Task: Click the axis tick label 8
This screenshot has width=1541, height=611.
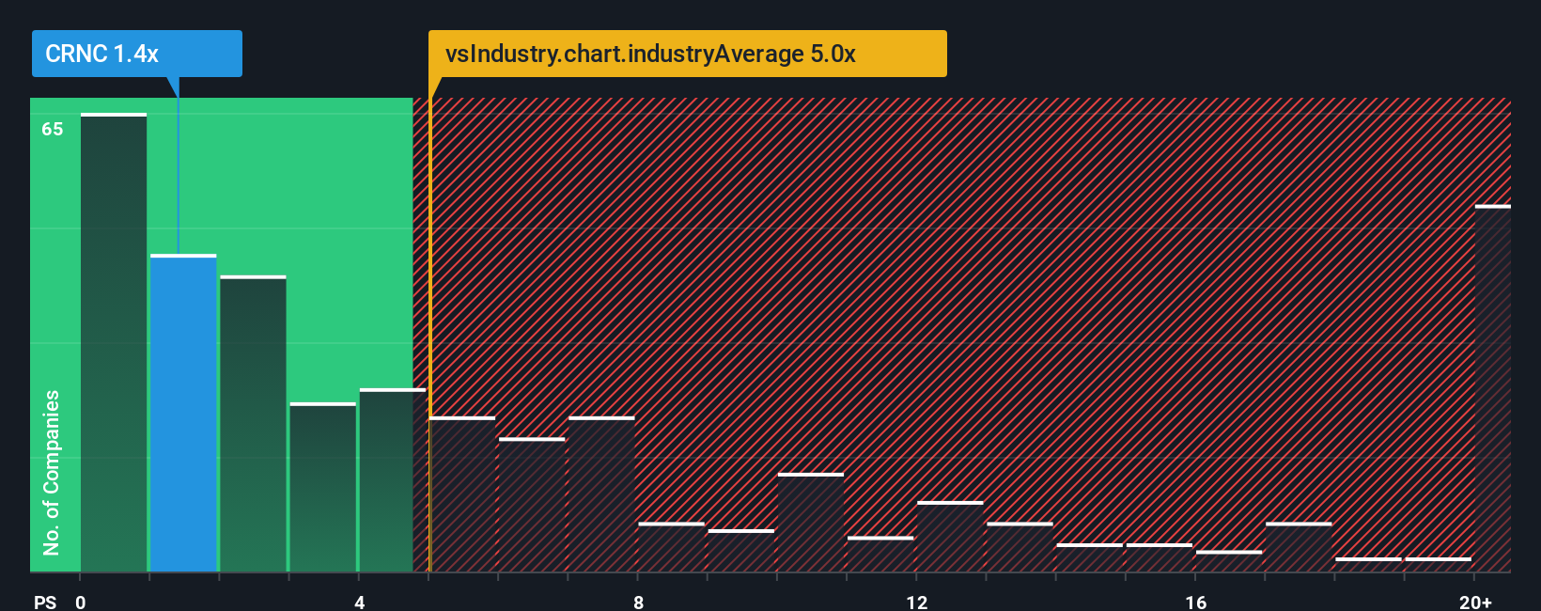Action: click(639, 602)
